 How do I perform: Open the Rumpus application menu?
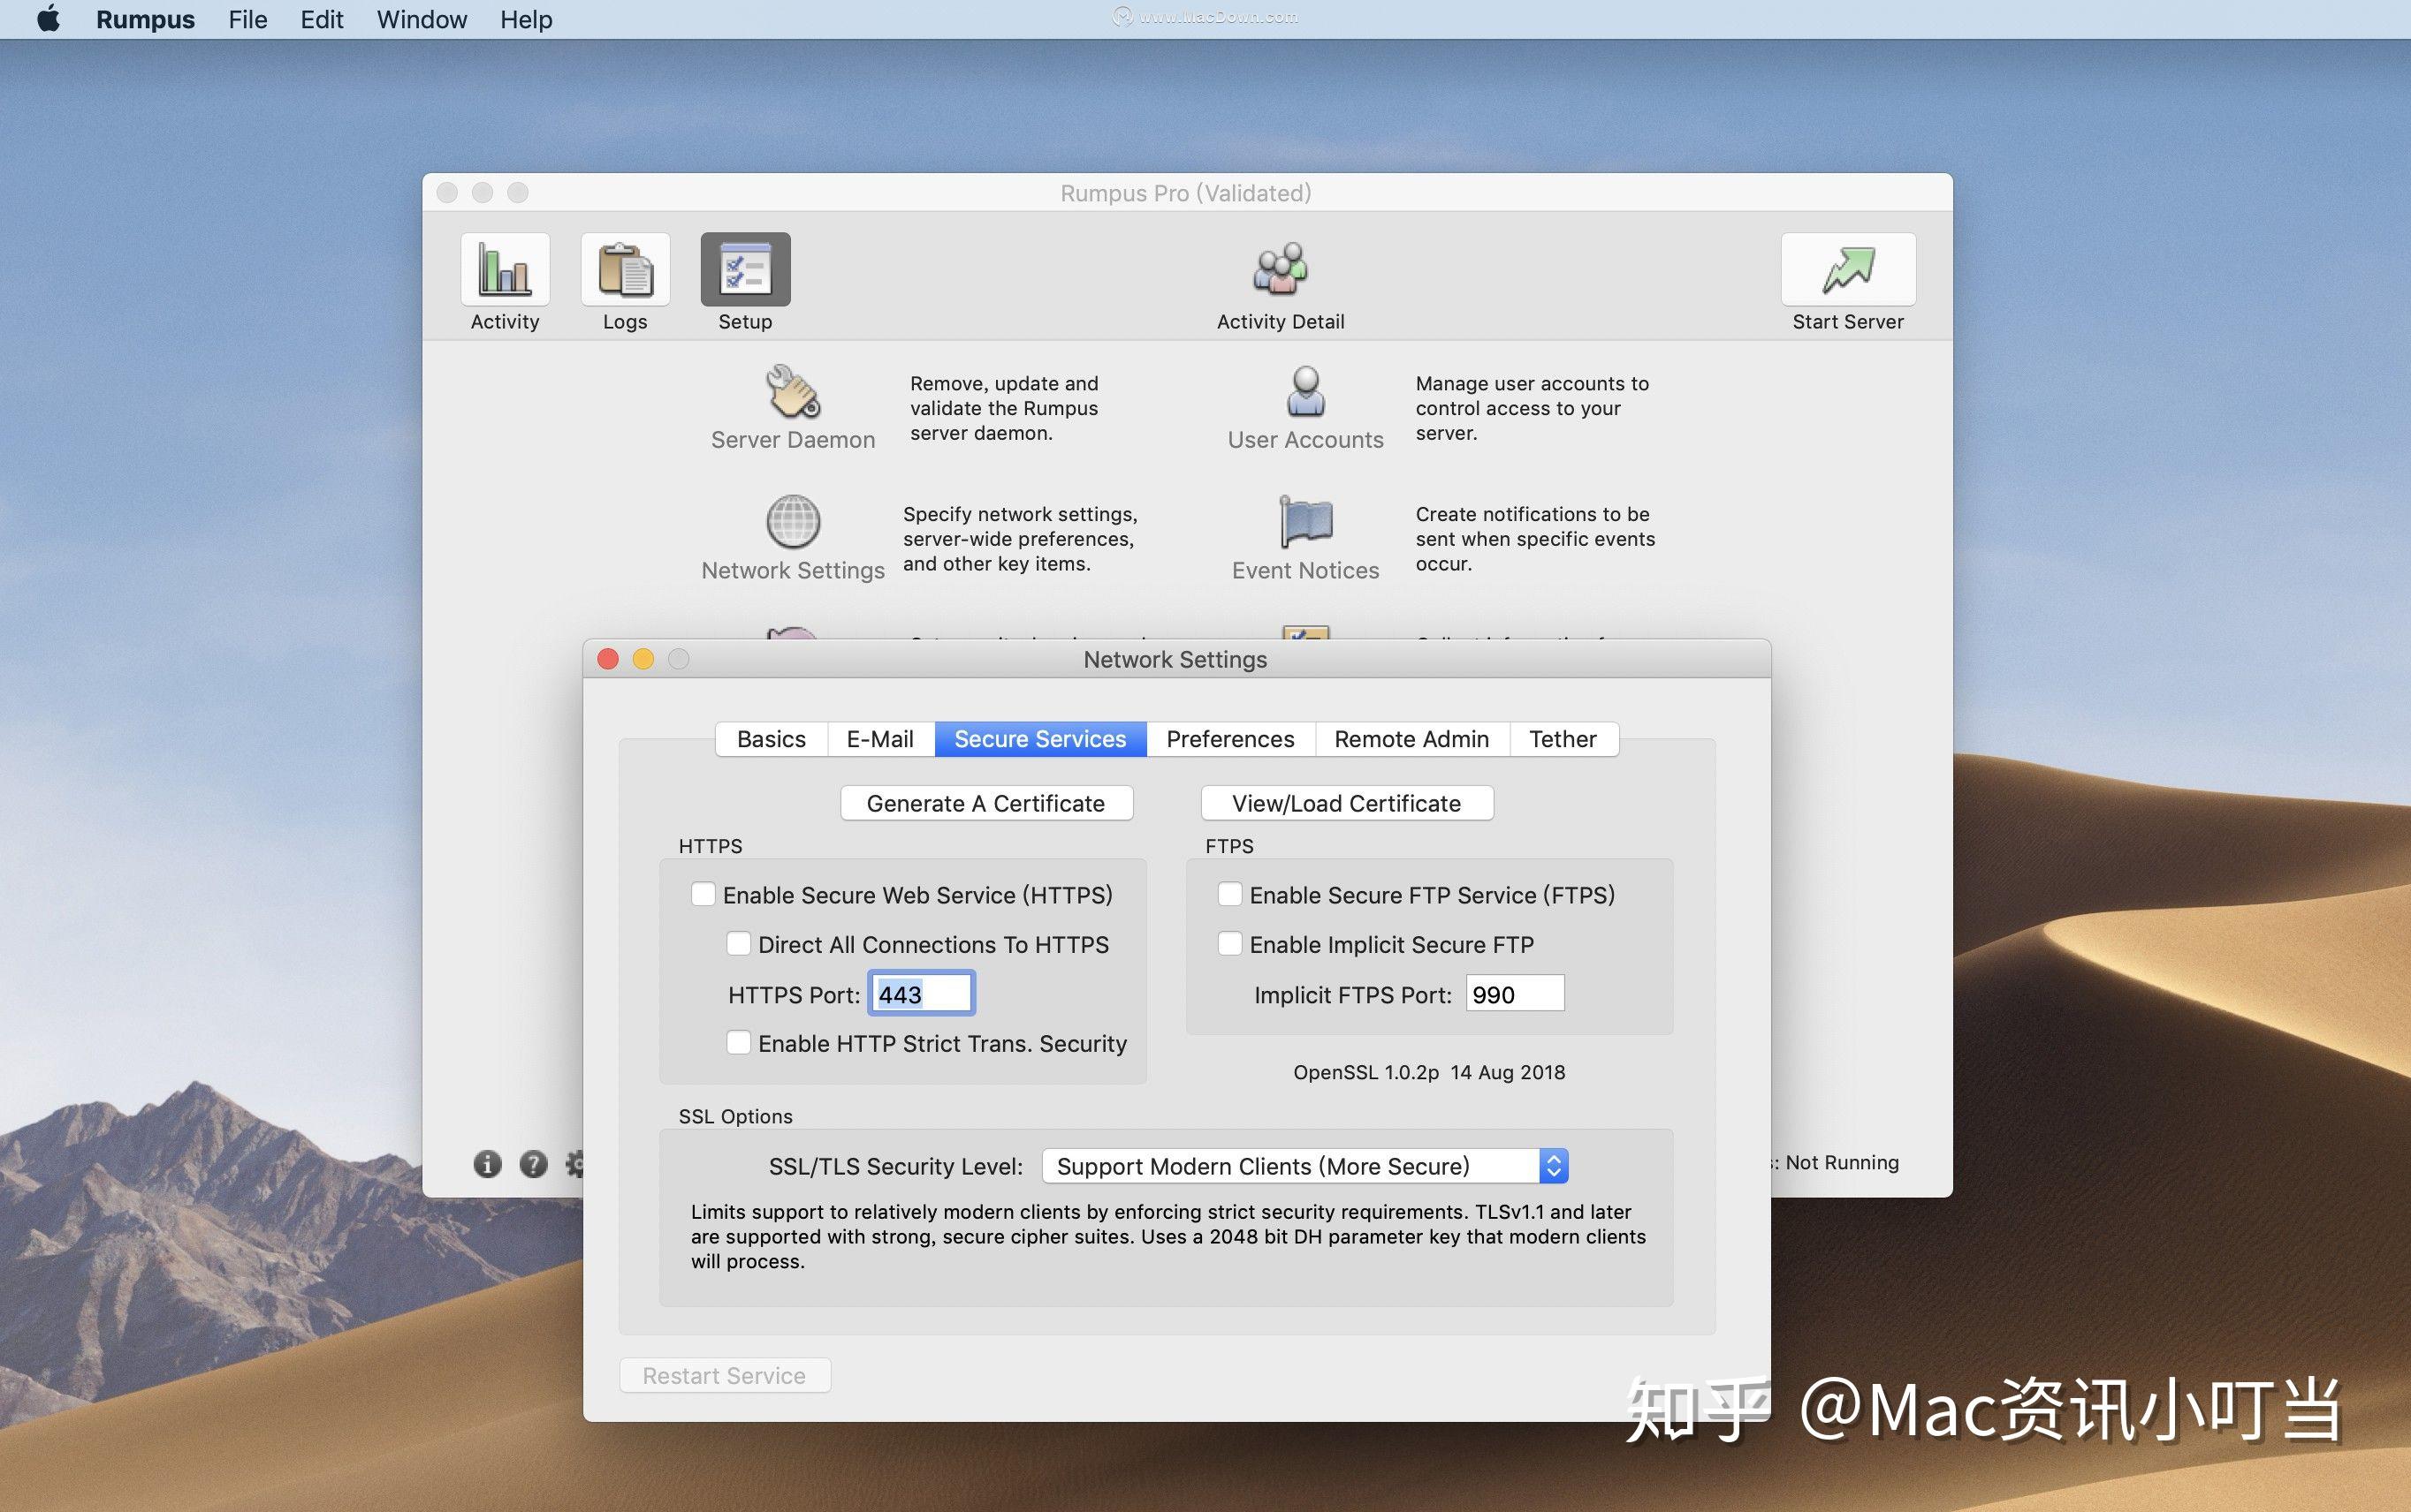(x=145, y=19)
